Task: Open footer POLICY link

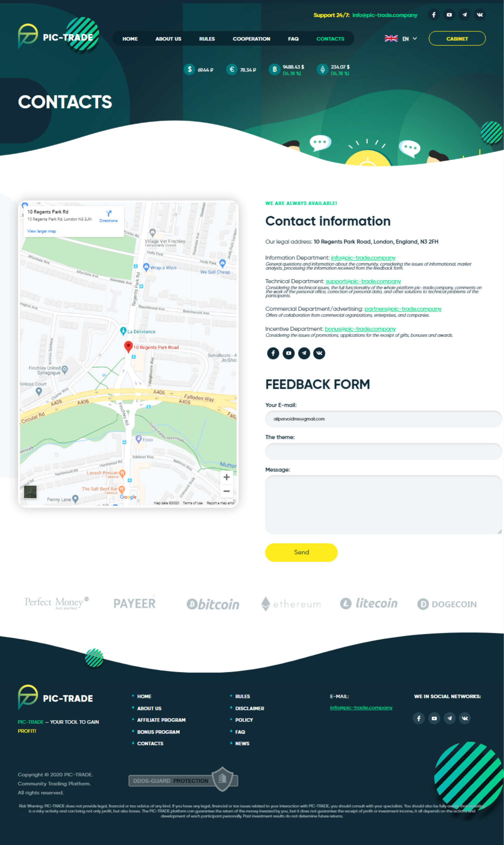Action: 244,720
